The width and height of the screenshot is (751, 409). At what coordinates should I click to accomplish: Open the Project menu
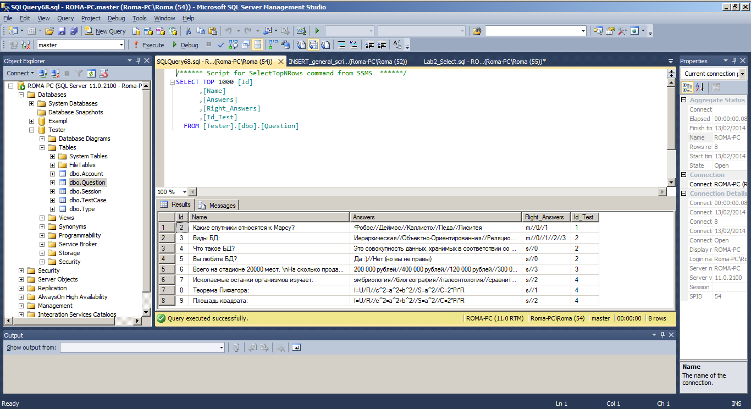(91, 18)
